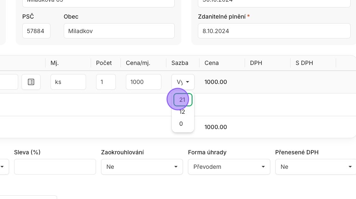
Task: Choose the 12 VAT rate option
Action: point(183,112)
